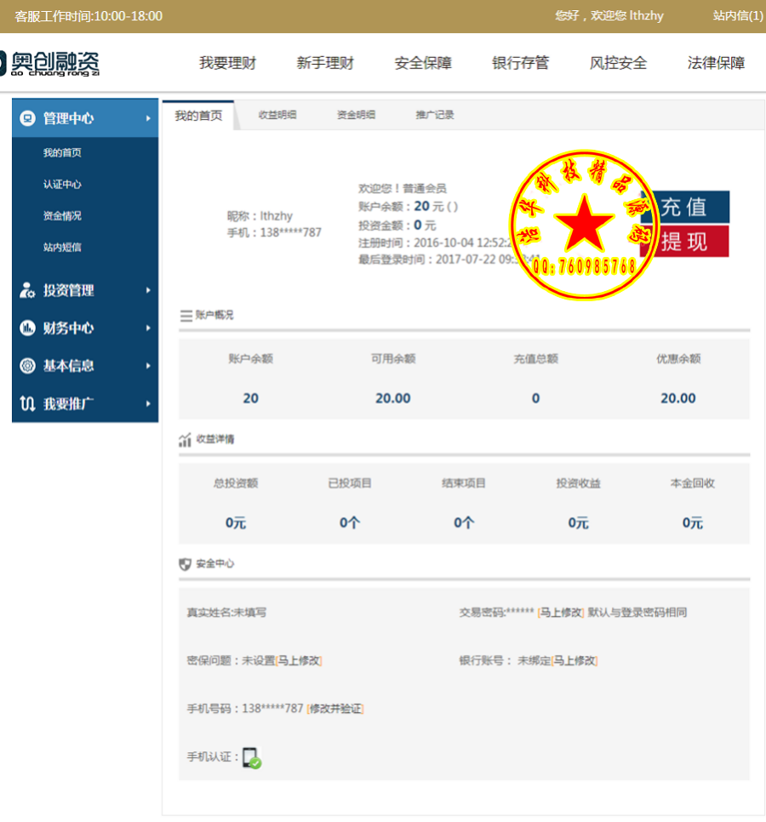Image resolution: width=766 pixels, height=822 pixels.
Task: Click the 已投项目 value 0个
Action: coord(350,522)
